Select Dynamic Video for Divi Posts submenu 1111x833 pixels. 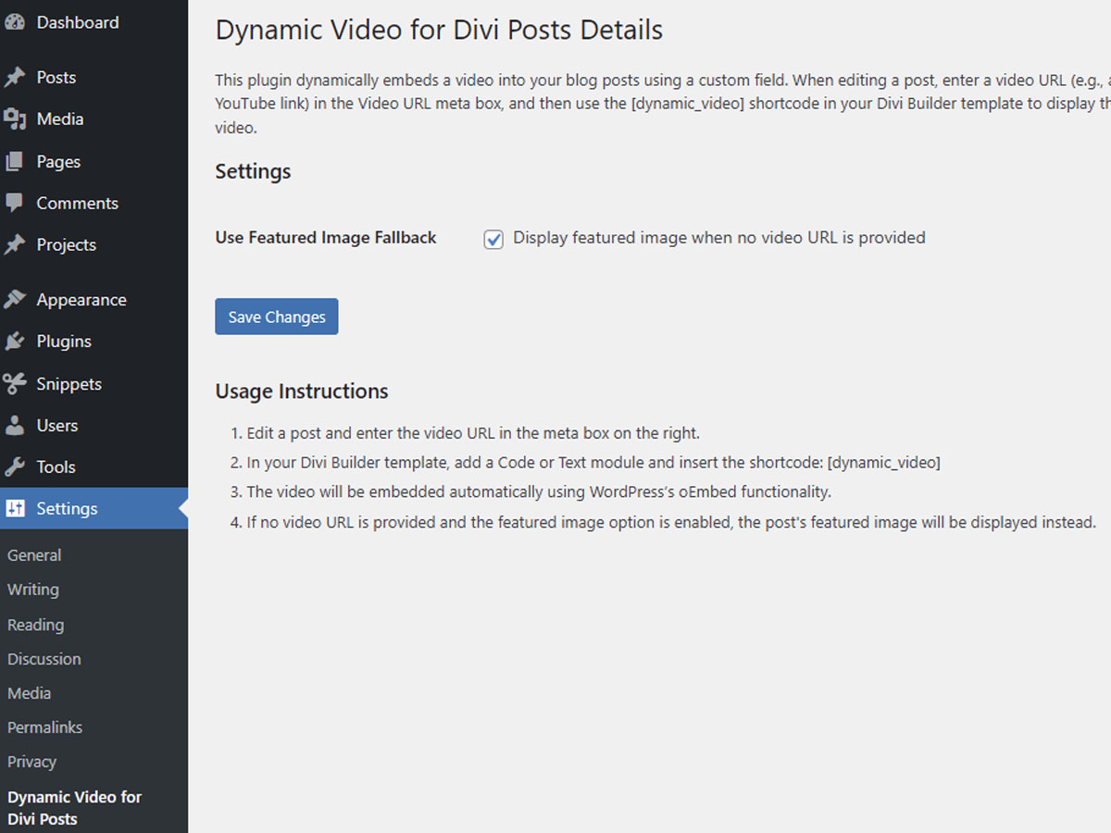point(74,808)
